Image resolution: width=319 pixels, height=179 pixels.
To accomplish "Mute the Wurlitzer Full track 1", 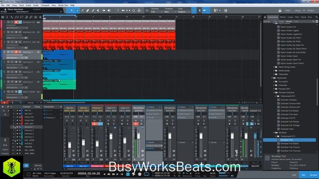I will 8,22.
